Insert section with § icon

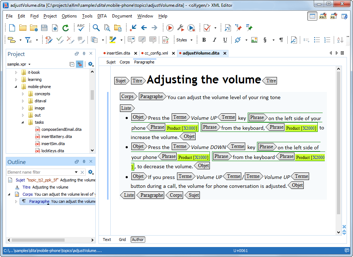(x=265, y=40)
